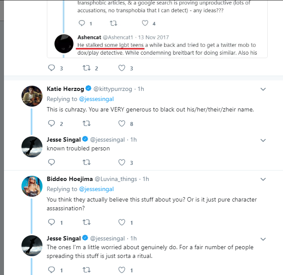Open Katie Herzog's profile picture
Image resolution: width=283 pixels, height=275 pixels.
point(32,96)
